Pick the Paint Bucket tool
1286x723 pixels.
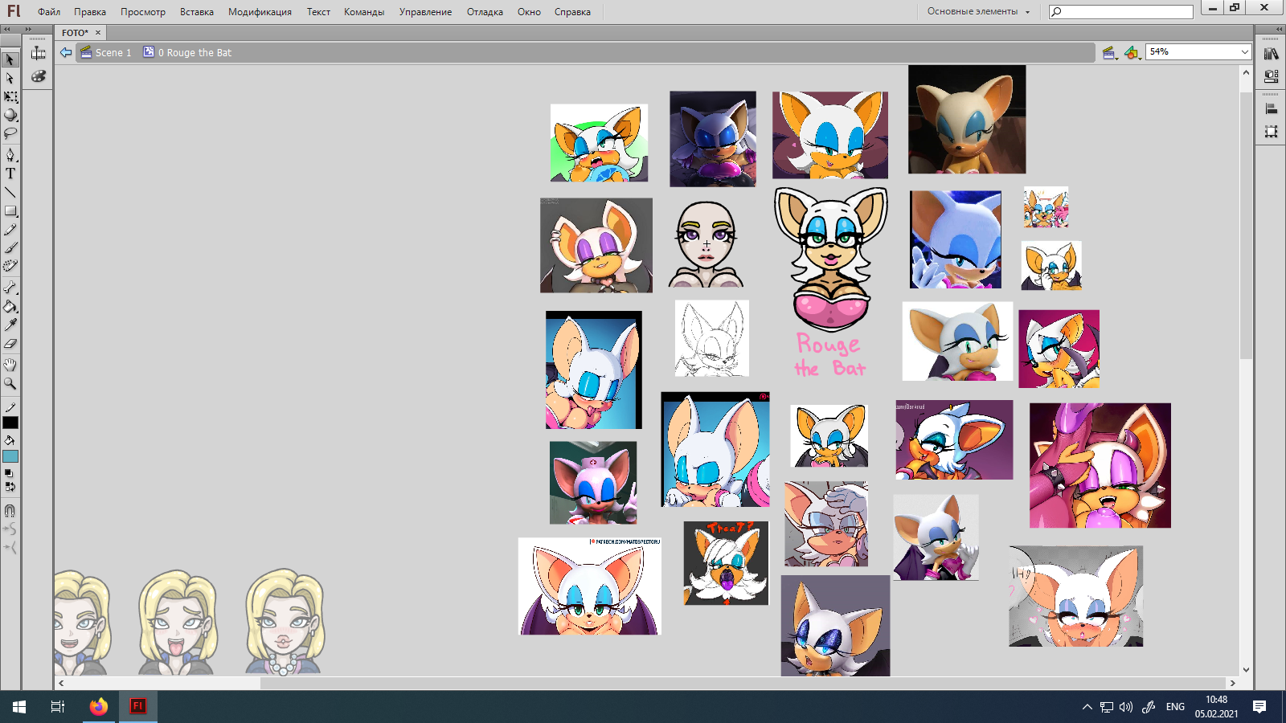click(10, 306)
